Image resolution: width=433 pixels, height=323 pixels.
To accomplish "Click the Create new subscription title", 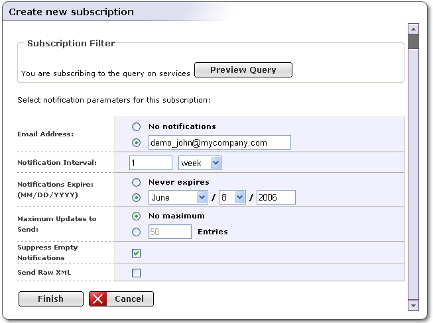I will click(71, 12).
